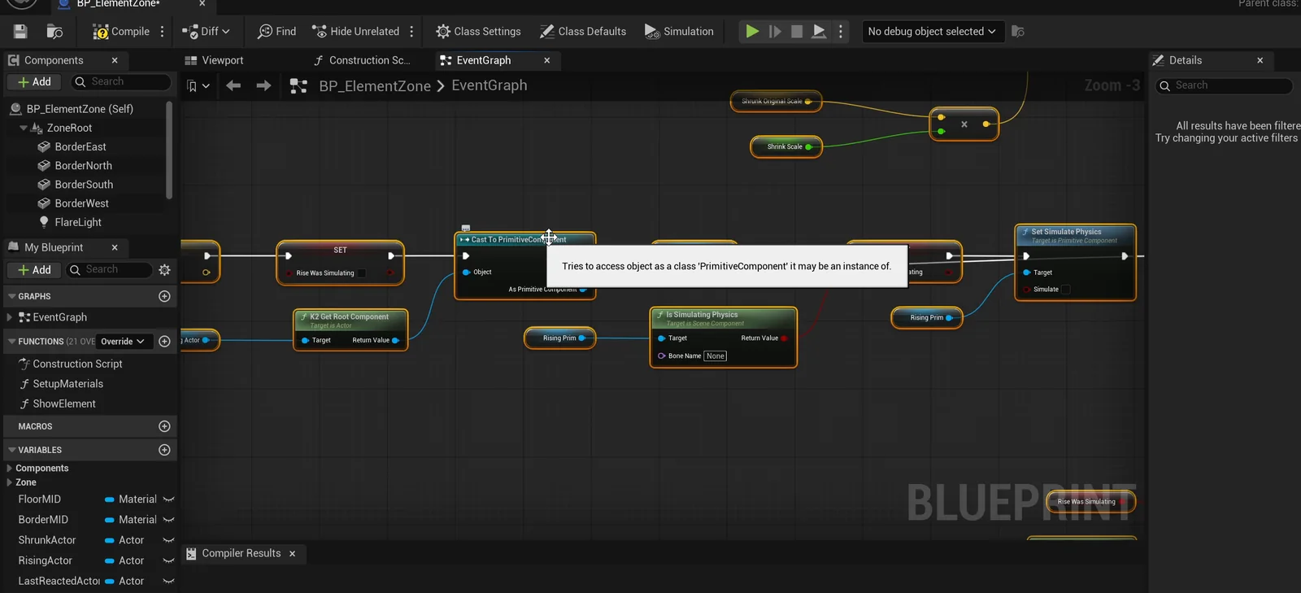
Task: Collapse the VARIABLES section
Action: click(x=12, y=450)
